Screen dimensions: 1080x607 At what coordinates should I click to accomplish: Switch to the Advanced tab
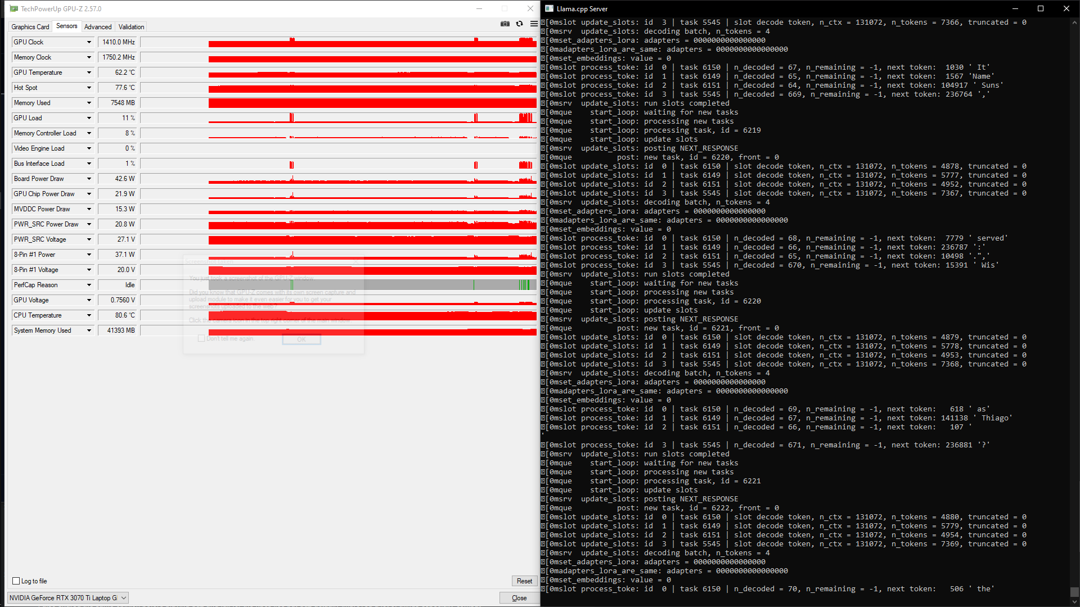click(98, 27)
